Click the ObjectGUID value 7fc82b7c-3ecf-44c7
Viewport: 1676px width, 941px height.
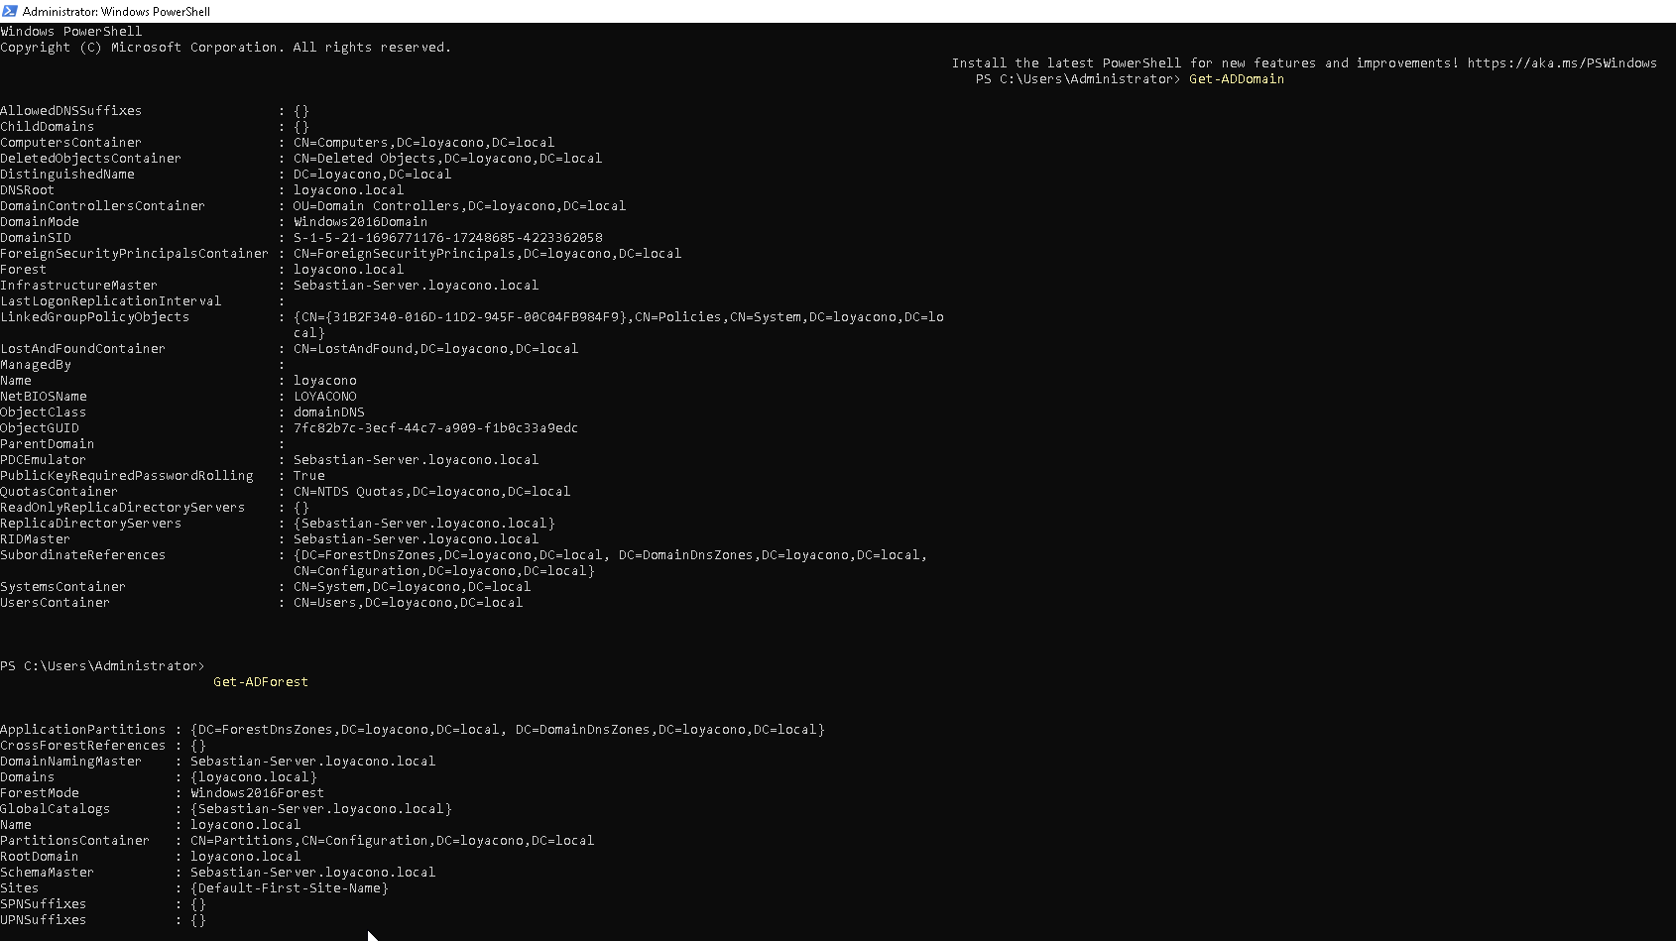pyautogui.click(x=435, y=428)
